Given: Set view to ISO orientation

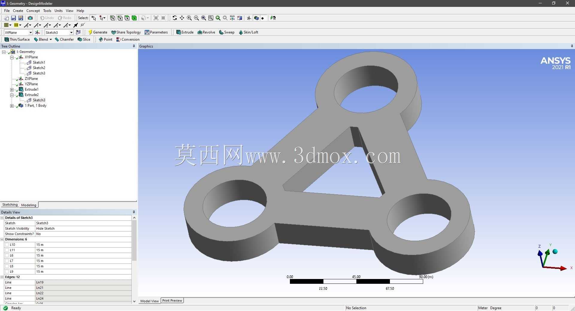Looking at the screenshot, I should point(232,18).
